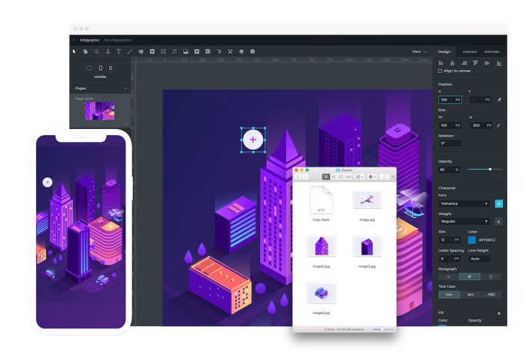Click the image insert tool
Screen dimensions: 523x350
coord(185,51)
